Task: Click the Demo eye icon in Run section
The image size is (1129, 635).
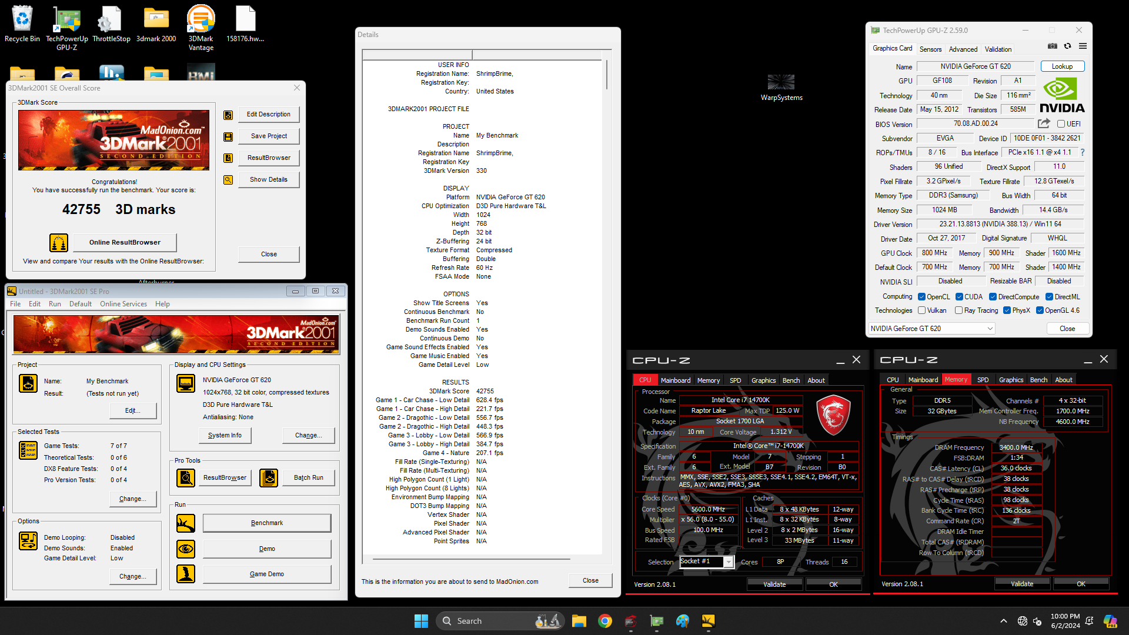Action: pyautogui.click(x=186, y=549)
